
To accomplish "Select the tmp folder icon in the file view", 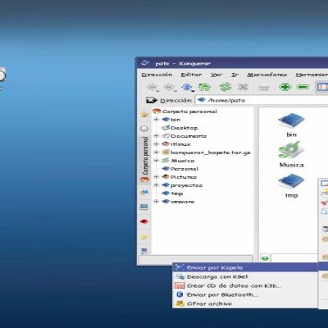I will [x=291, y=182].
